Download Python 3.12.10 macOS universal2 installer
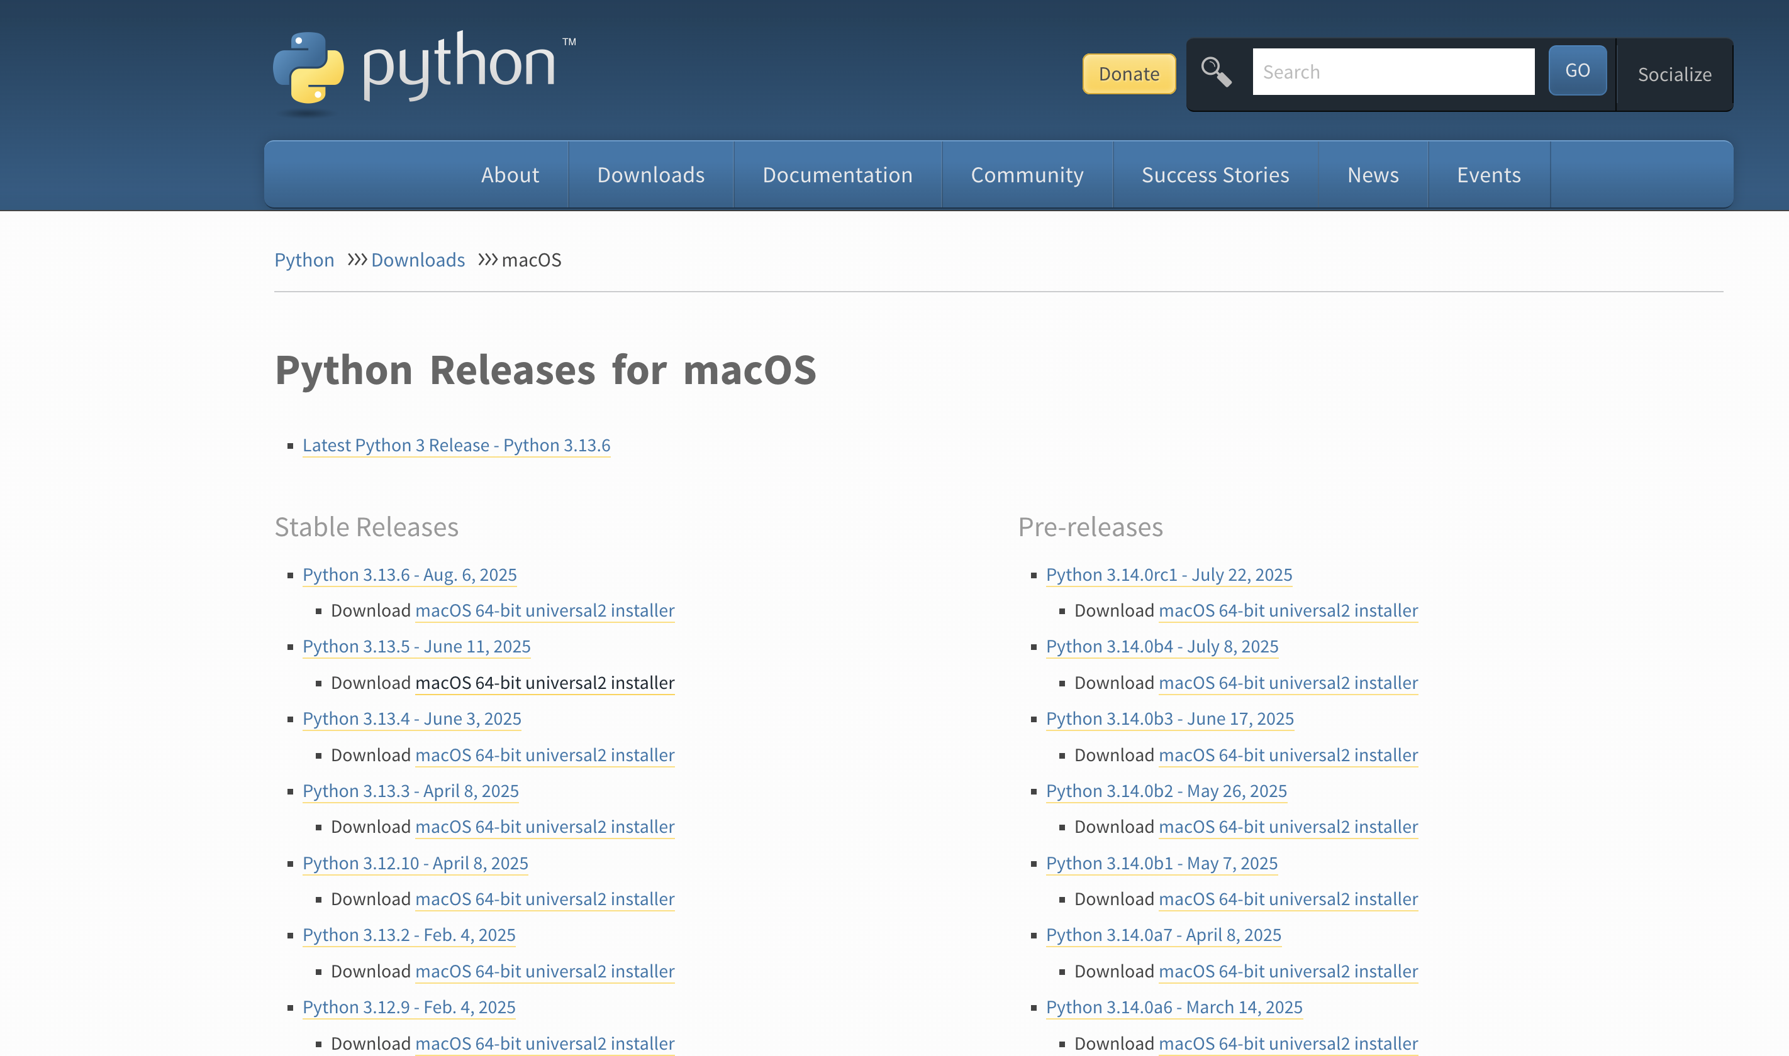Image resolution: width=1789 pixels, height=1056 pixels. click(x=545, y=899)
